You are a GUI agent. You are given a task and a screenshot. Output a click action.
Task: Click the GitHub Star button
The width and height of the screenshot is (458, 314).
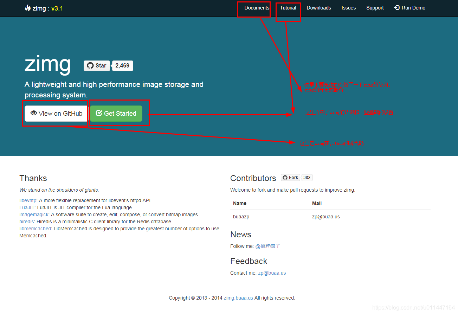(97, 66)
